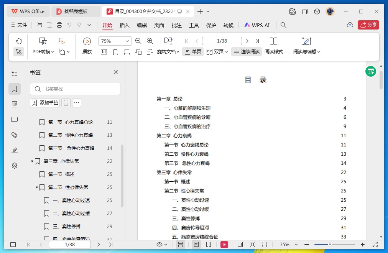Toggle continuous reading mode
Viewport: 388px width, 253px height.
(x=247, y=52)
